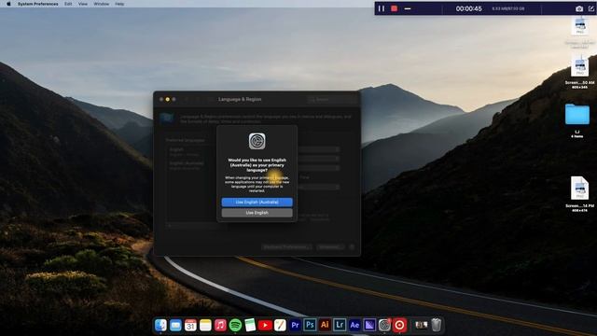Click the recording timer 00:00:45

[x=468, y=8]
